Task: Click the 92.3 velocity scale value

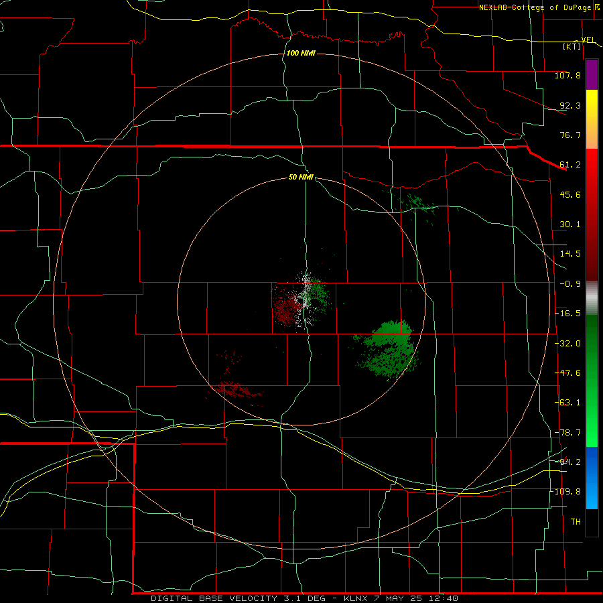Action: pyautogui.click(x=570, y=105)
